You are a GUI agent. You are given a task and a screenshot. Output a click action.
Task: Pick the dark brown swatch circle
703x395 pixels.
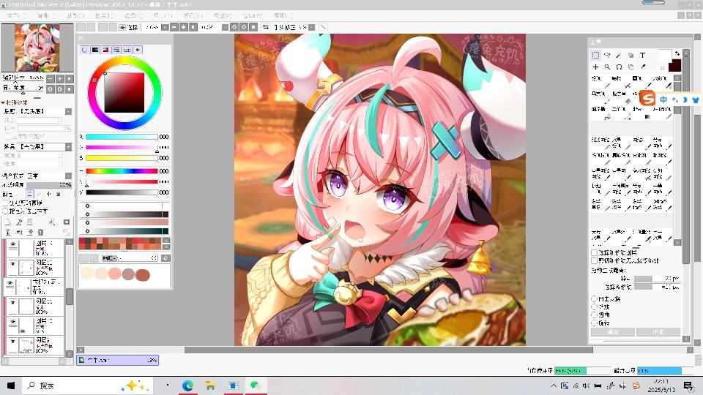[143, 274]
